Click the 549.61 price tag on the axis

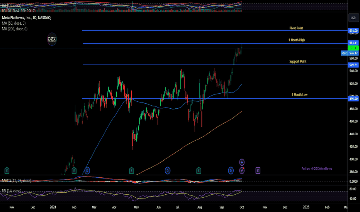[x=353, y=65]
